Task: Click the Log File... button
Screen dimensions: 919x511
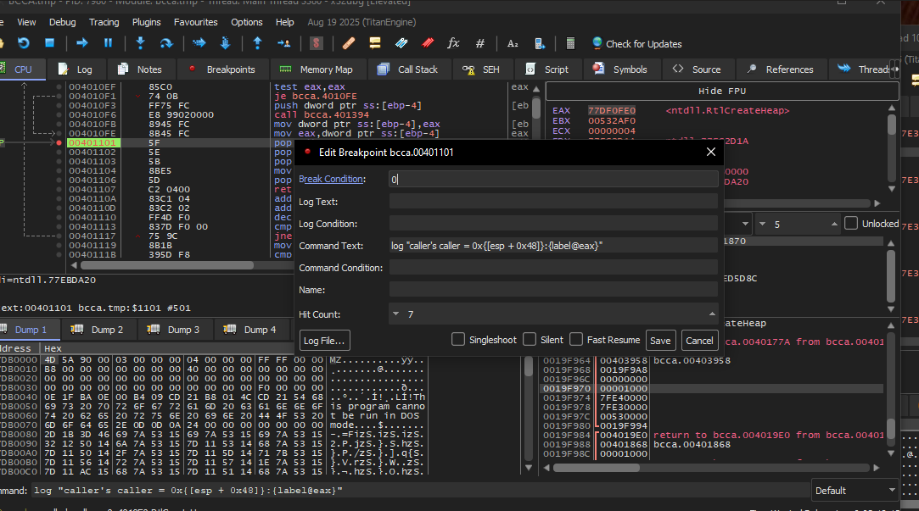Action: pos(324,340)
